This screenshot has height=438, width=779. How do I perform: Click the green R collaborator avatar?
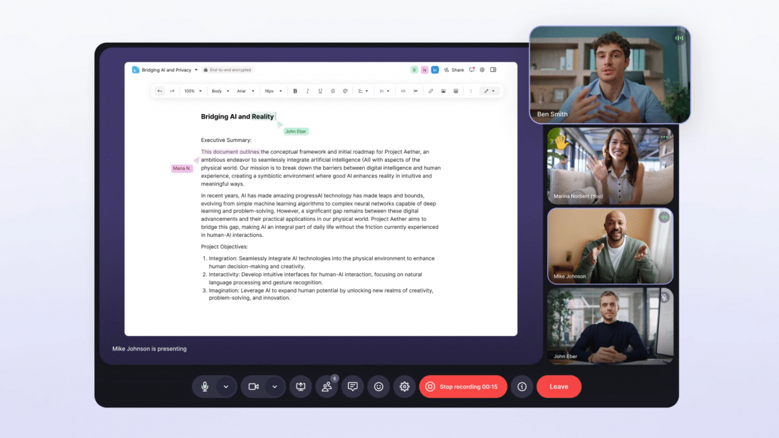pos(414,70)
